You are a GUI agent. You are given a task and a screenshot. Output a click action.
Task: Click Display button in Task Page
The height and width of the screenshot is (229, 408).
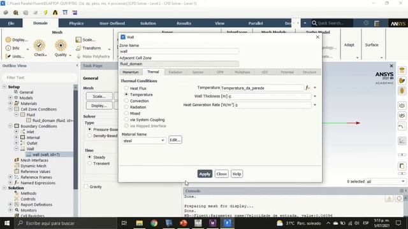point(99,106)
